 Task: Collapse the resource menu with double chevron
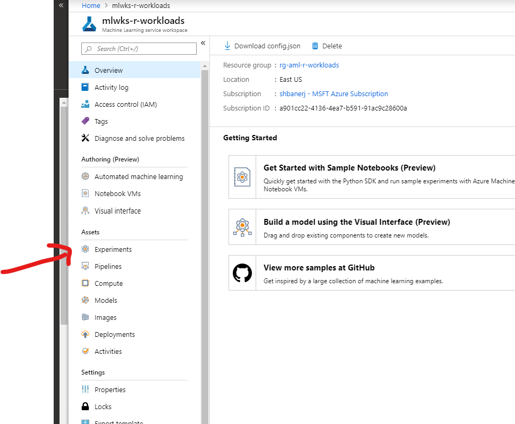point(203,43)
